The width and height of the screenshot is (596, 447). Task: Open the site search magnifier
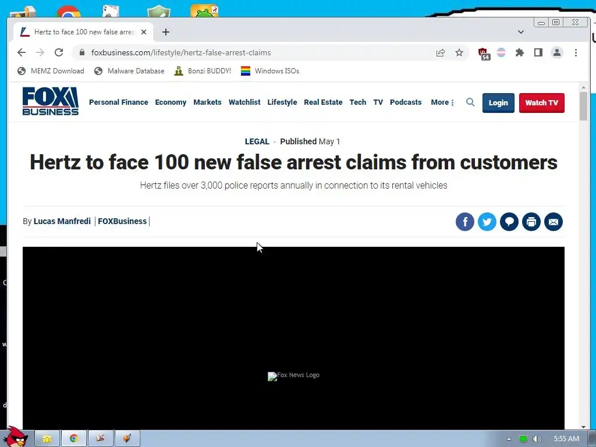click(x=470, y=102)
